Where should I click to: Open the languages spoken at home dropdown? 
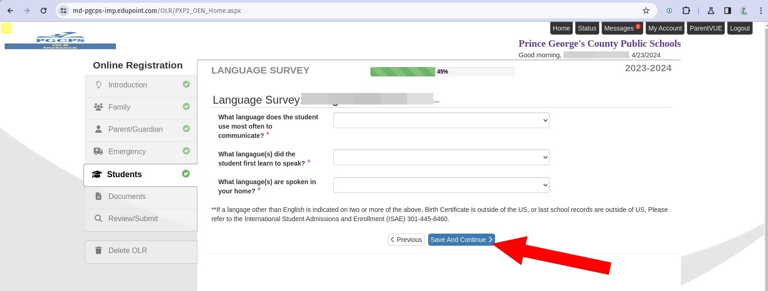pyautogui.click(x=441, y=185)
